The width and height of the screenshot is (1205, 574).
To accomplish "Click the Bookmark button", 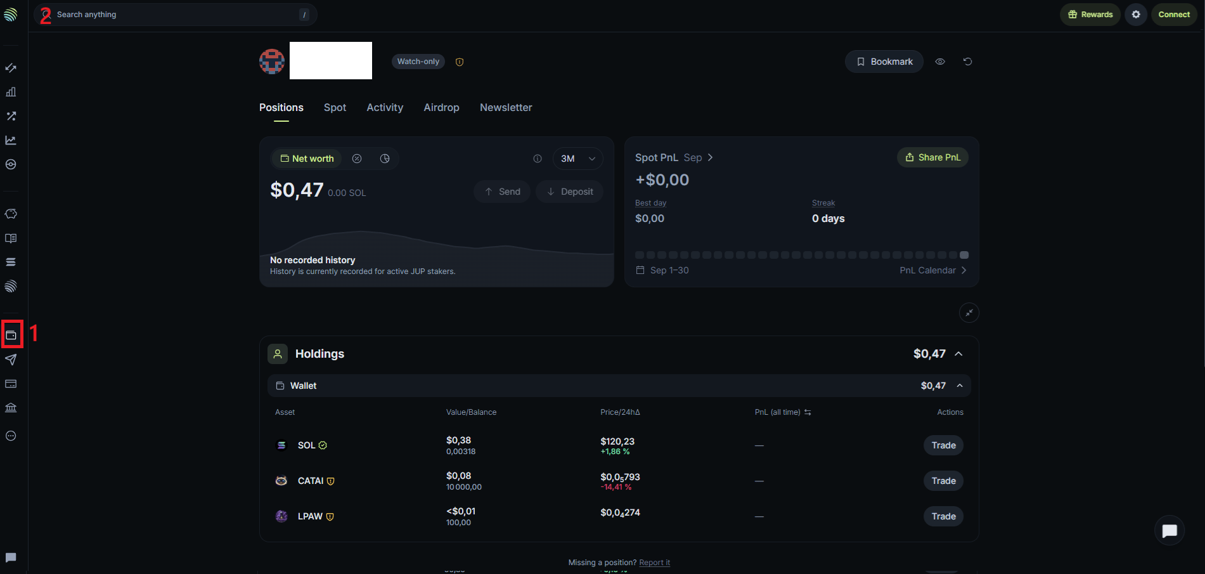I will pos(884,62).
